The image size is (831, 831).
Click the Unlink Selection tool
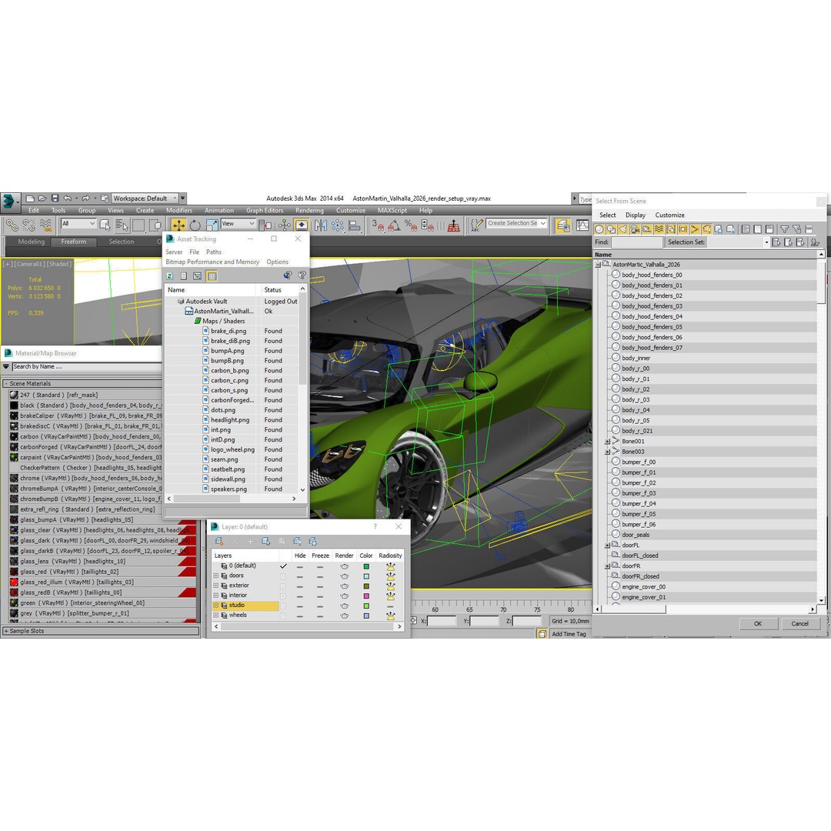coord(28,225)
